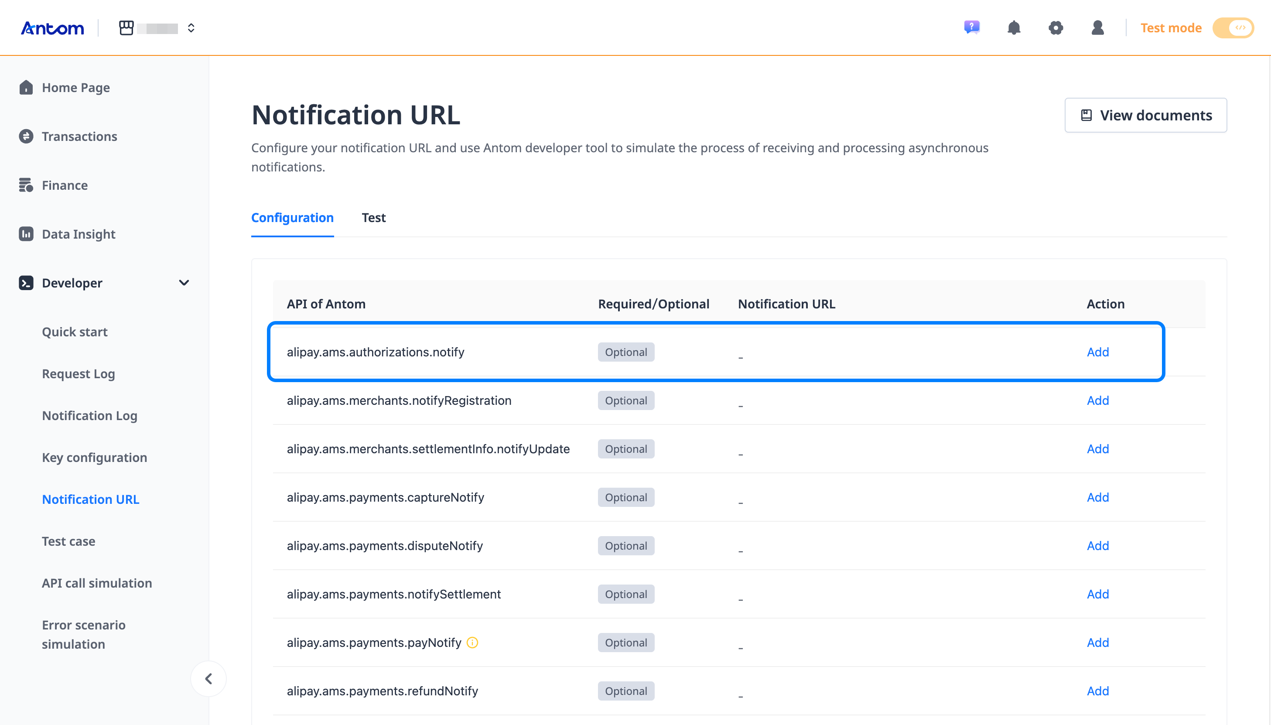Click the Antom logo
The height and width of the screenshot is (725, 1271).
pos(52,28)
